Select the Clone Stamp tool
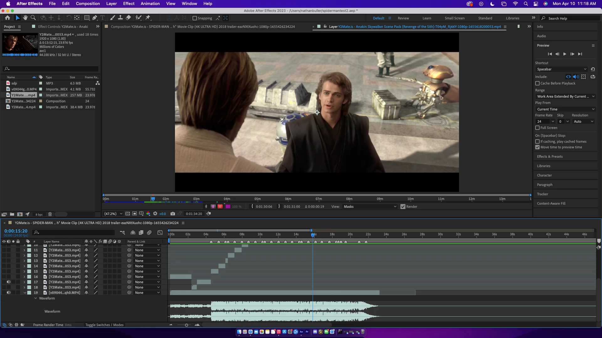The width and height of the screenshot is (602, 338). tap(120, 18)
